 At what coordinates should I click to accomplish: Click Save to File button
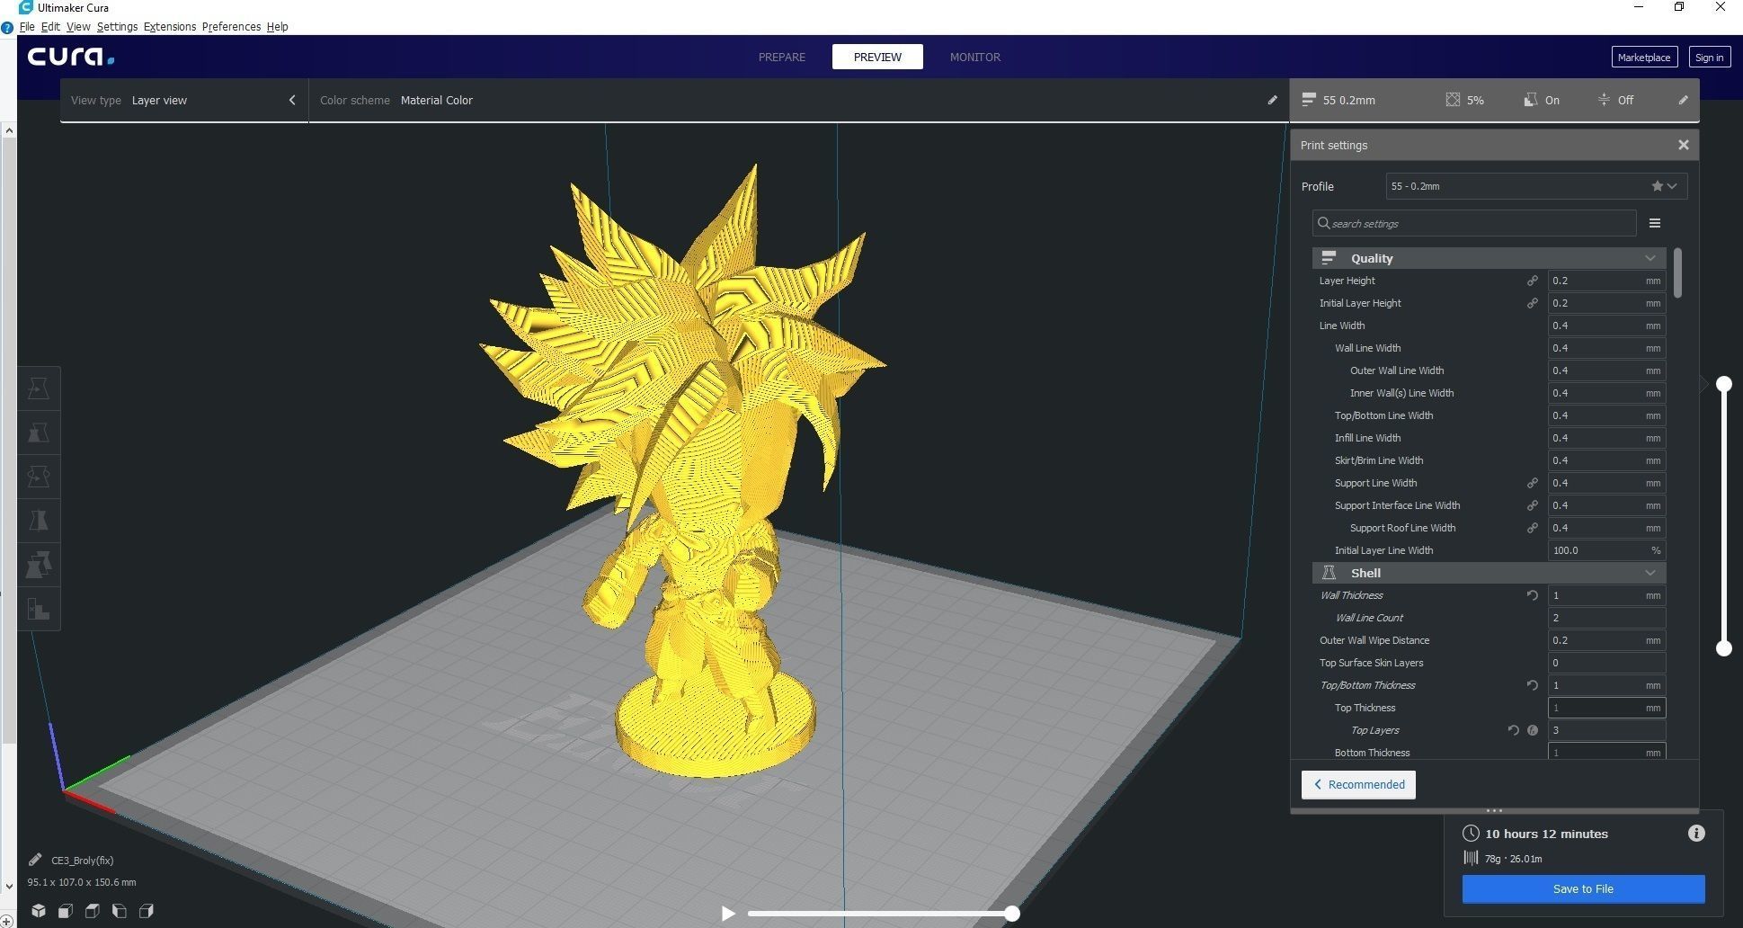1583,888
